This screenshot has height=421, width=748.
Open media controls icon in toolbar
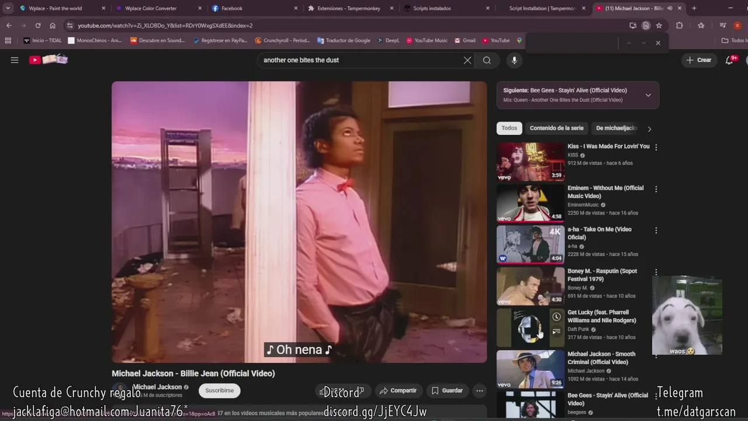pyautogui.click(x=723, y=26)
